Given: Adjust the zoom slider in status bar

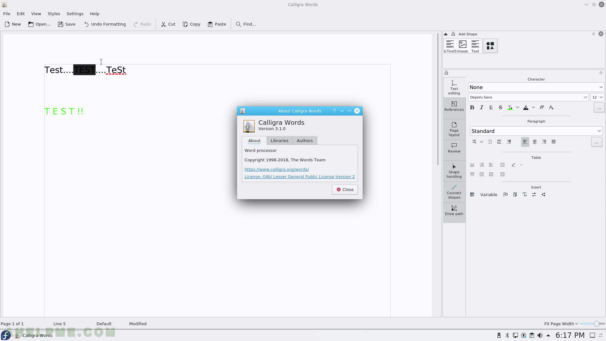Looking at the screenshot, I should (592, 324).
